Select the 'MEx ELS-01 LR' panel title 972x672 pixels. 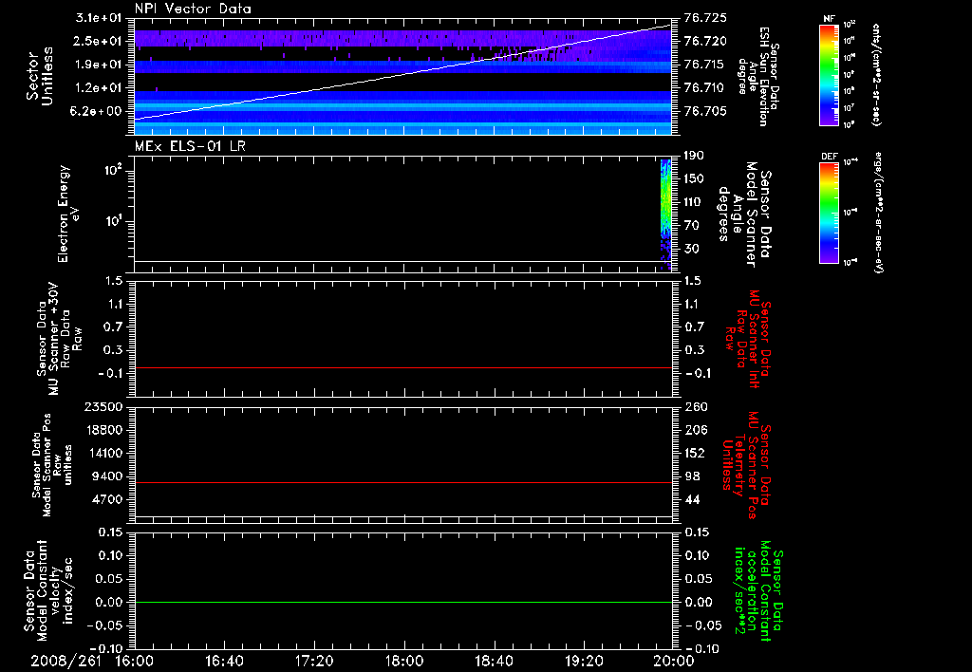tap(190, 146)
